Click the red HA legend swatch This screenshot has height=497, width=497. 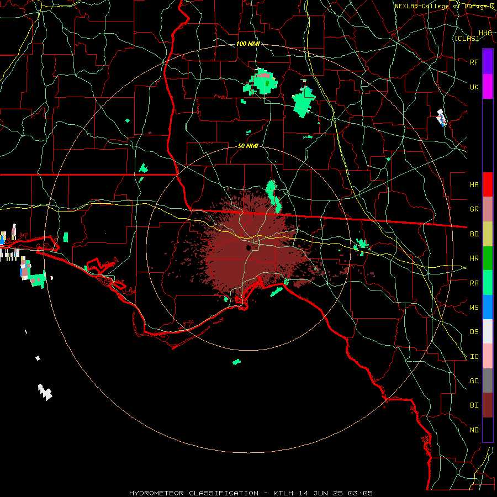488,184
